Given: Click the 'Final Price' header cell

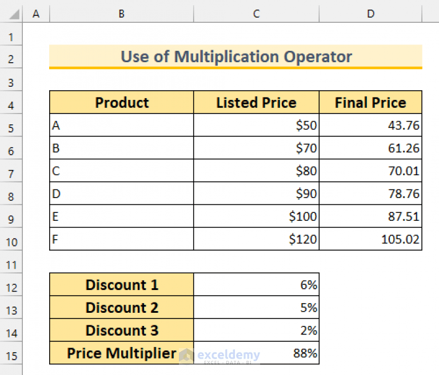Looking at the screenshot, I should pos(370,102).
